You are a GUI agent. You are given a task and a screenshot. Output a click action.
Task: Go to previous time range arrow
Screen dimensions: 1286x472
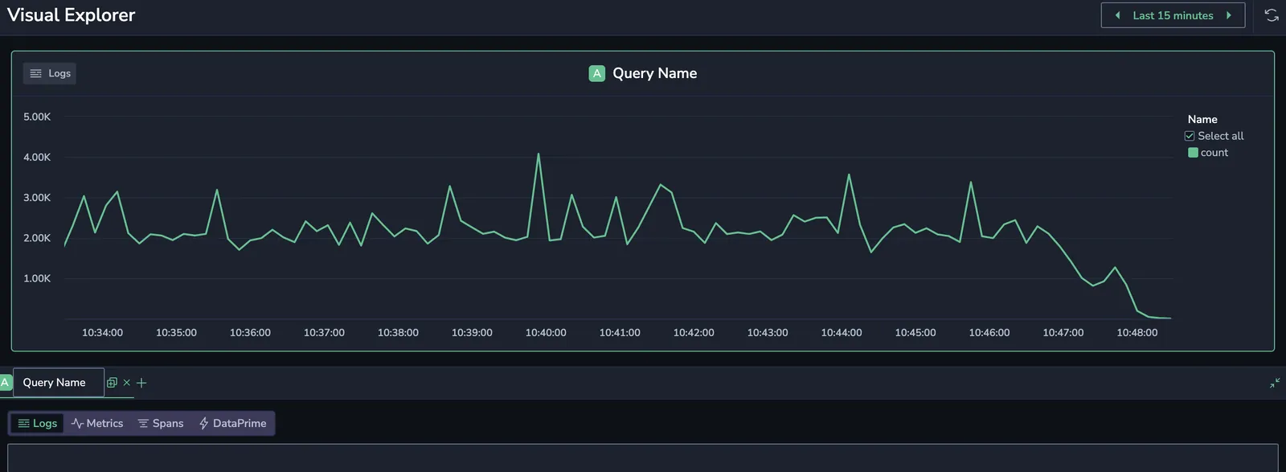(1117, 15)
